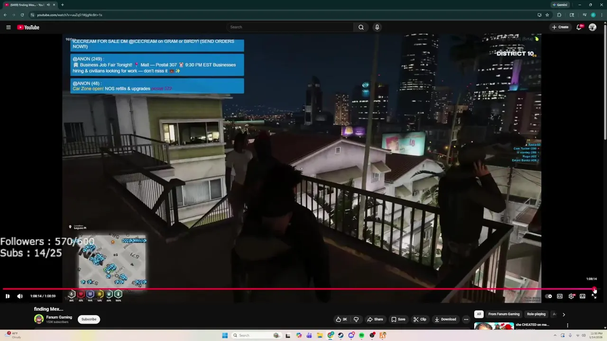Select the All filter chip

[479, 314]
